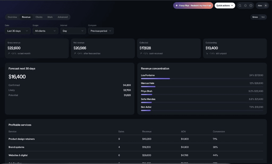Select the Revenue tab

[x=26, y=17]
